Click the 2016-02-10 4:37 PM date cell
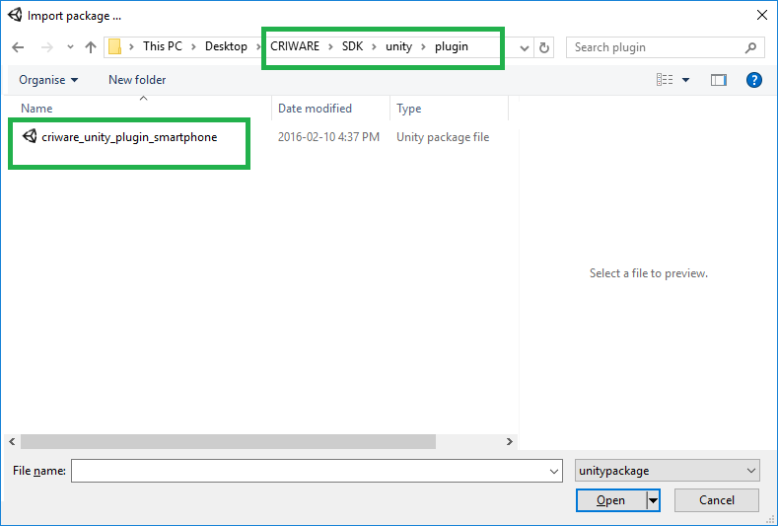 point(328,137)
